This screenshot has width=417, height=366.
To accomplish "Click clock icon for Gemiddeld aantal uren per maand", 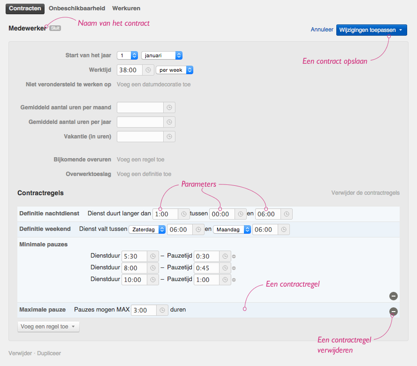I will click(x=169, y=107).
